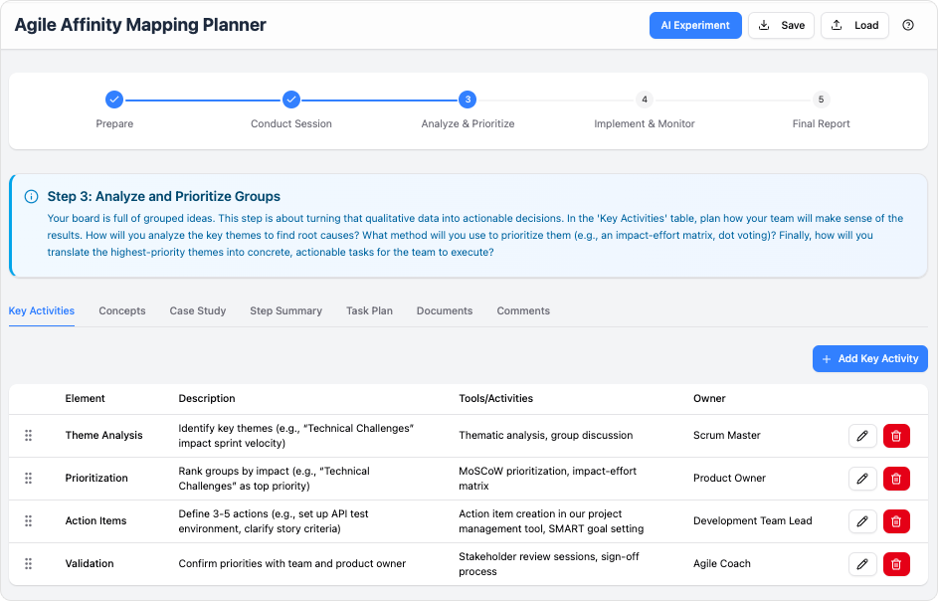Click 'Stakeholder review sessions, sign-off process' cell

[x=548, y=564]
